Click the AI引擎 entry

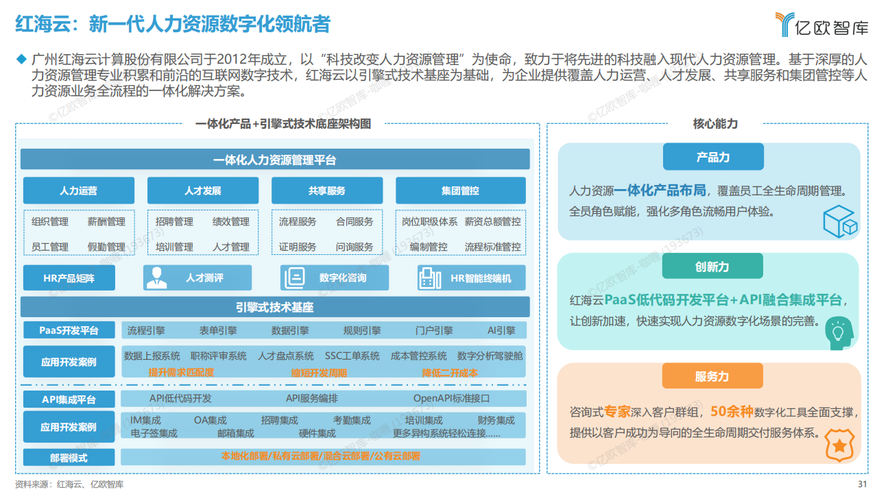501,330
